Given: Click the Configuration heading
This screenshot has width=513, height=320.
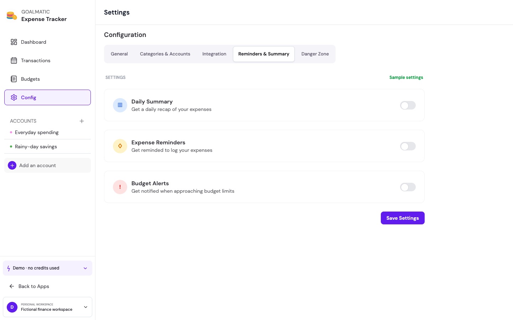Looking at the screenshot, I should [125, 35].
